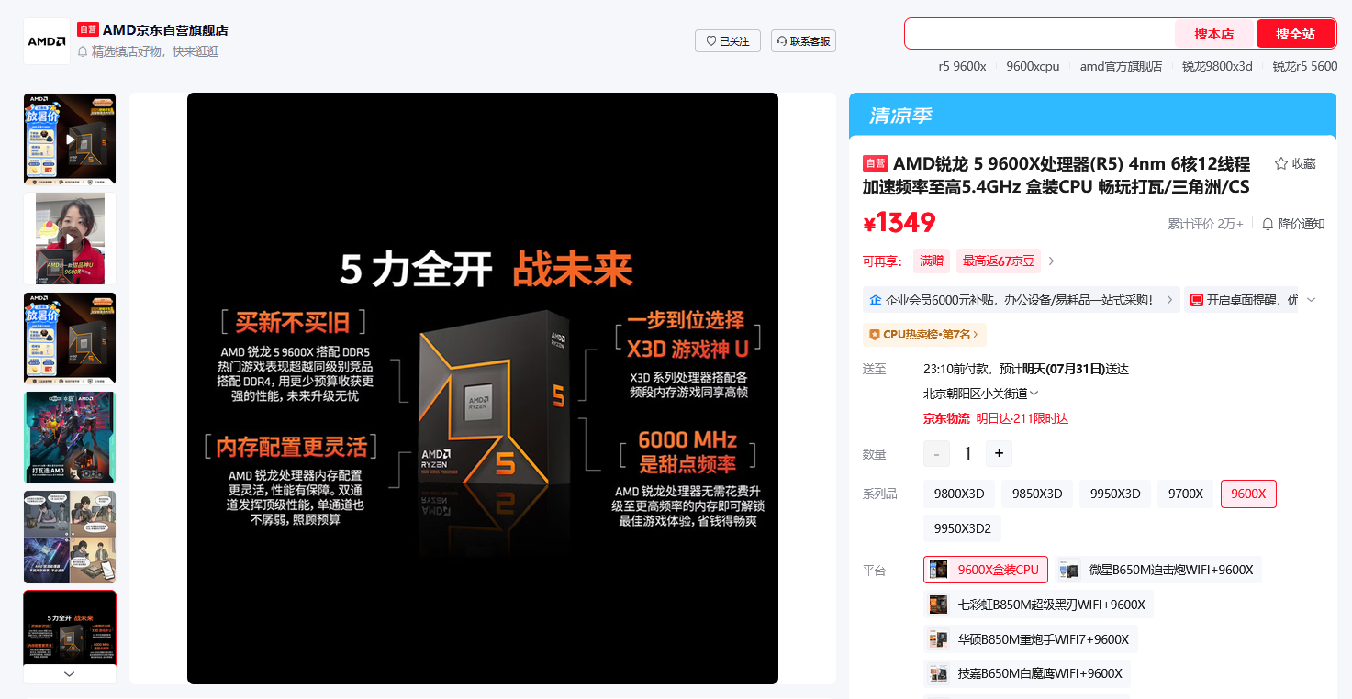
Task: Click the 京东物流 label
Action: point(945,418)
